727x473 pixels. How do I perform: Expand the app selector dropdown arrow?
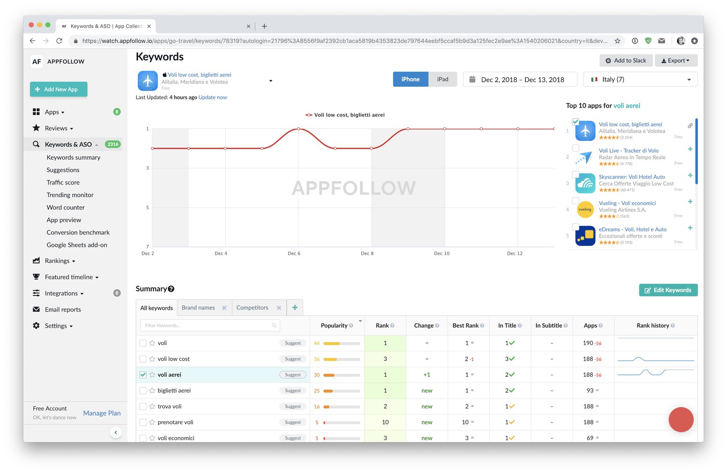271,81
